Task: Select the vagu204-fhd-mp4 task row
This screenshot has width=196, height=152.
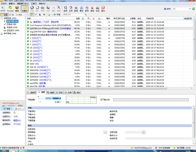Action: coord(110,32)
